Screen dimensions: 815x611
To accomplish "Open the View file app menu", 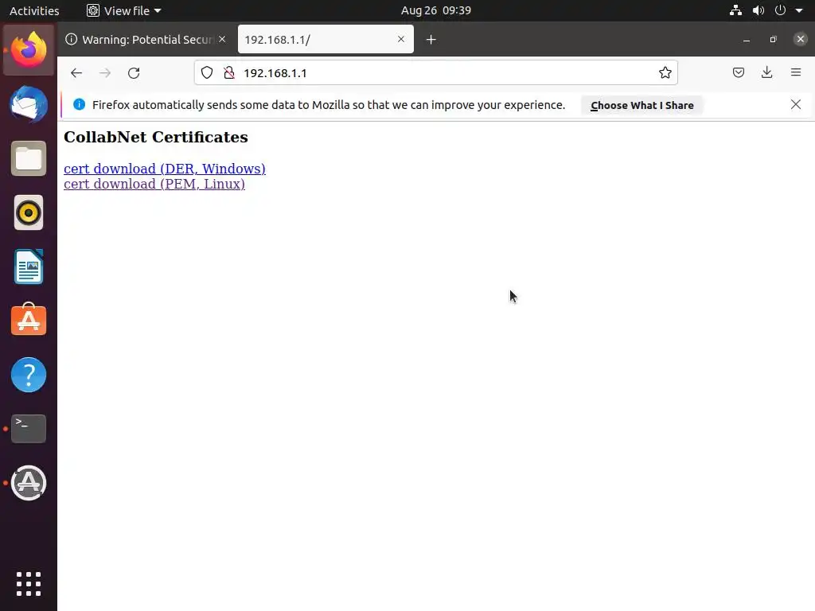I will click(x=123, y=10).
